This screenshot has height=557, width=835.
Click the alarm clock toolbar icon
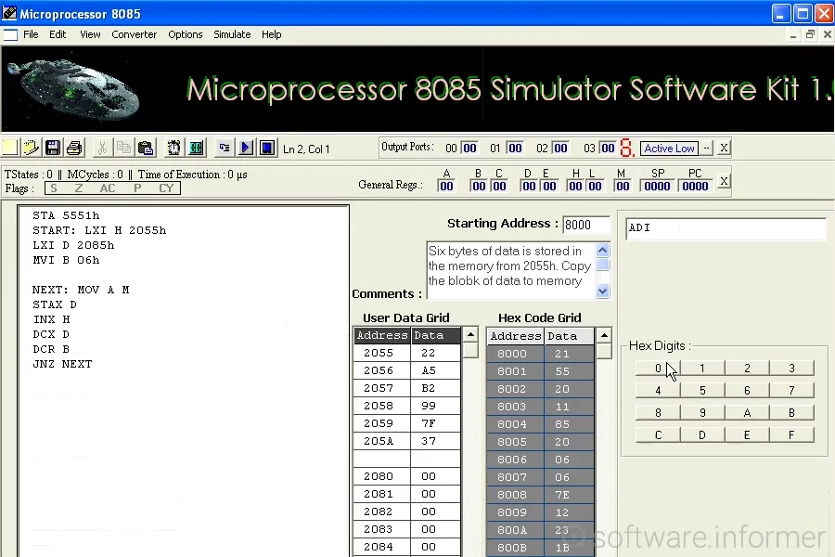[x=173, y=148]
